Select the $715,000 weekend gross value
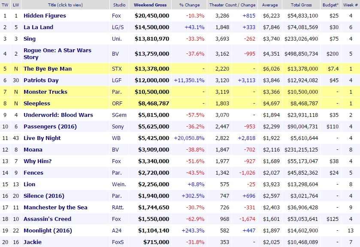This screenshot has width=360, height=247. 156,242
